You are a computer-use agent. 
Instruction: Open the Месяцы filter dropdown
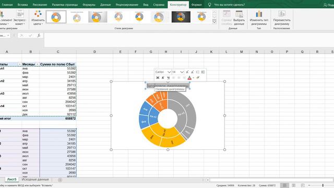pyautogui.click(x=38, y=64)
